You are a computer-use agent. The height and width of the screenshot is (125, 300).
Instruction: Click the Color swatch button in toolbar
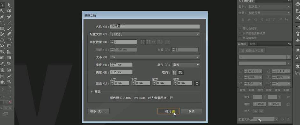[2, 102]
